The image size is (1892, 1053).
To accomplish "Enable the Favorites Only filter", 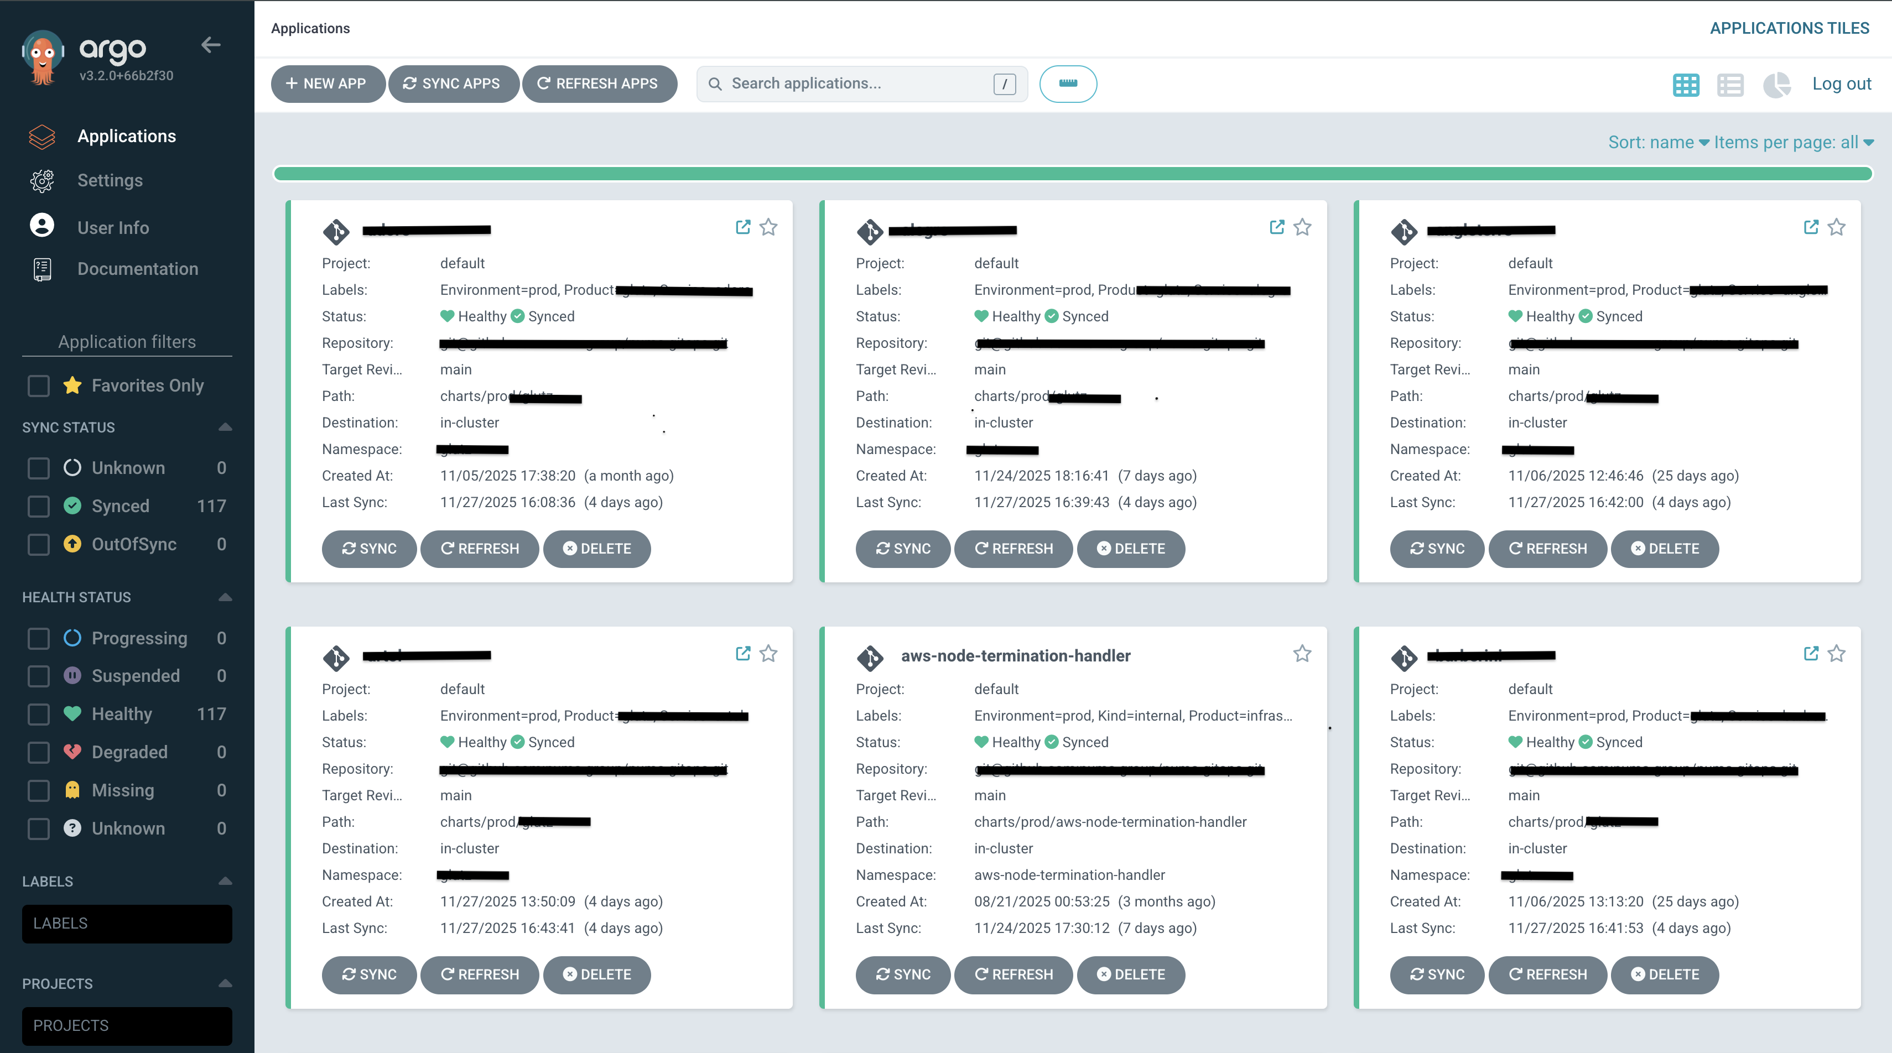I will tap(38, 385).
